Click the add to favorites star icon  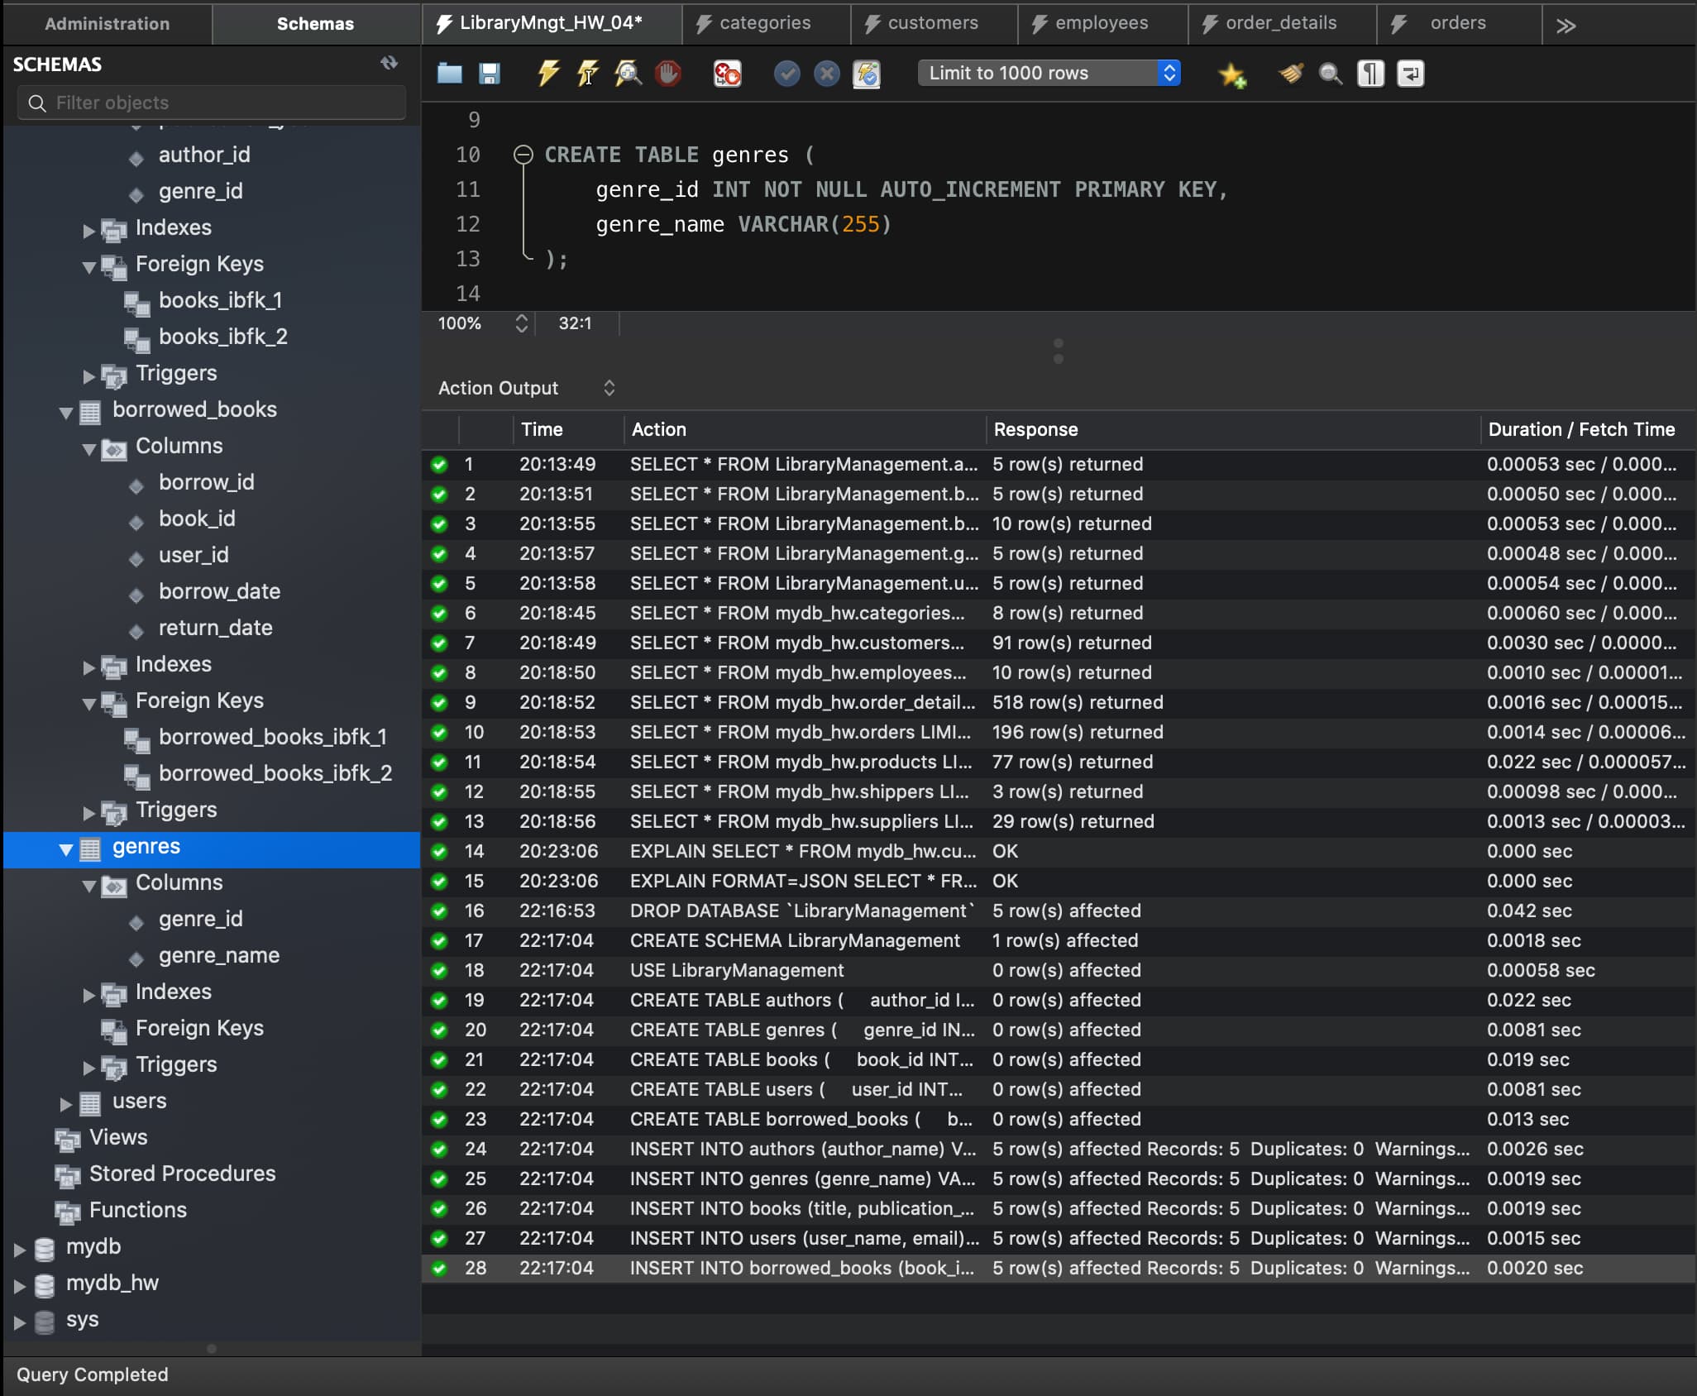tap(1231, 74)
